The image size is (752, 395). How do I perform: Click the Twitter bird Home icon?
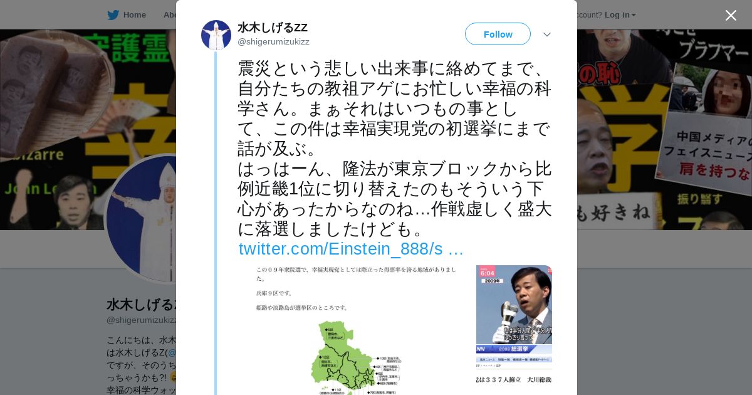click(x=113, y=14)
